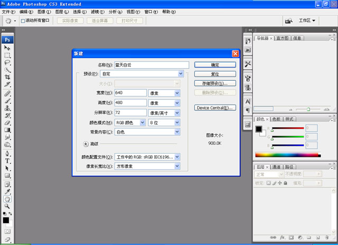Select the Rectangular Marquee tool
The image size is (338, 245).
point(7,55)
